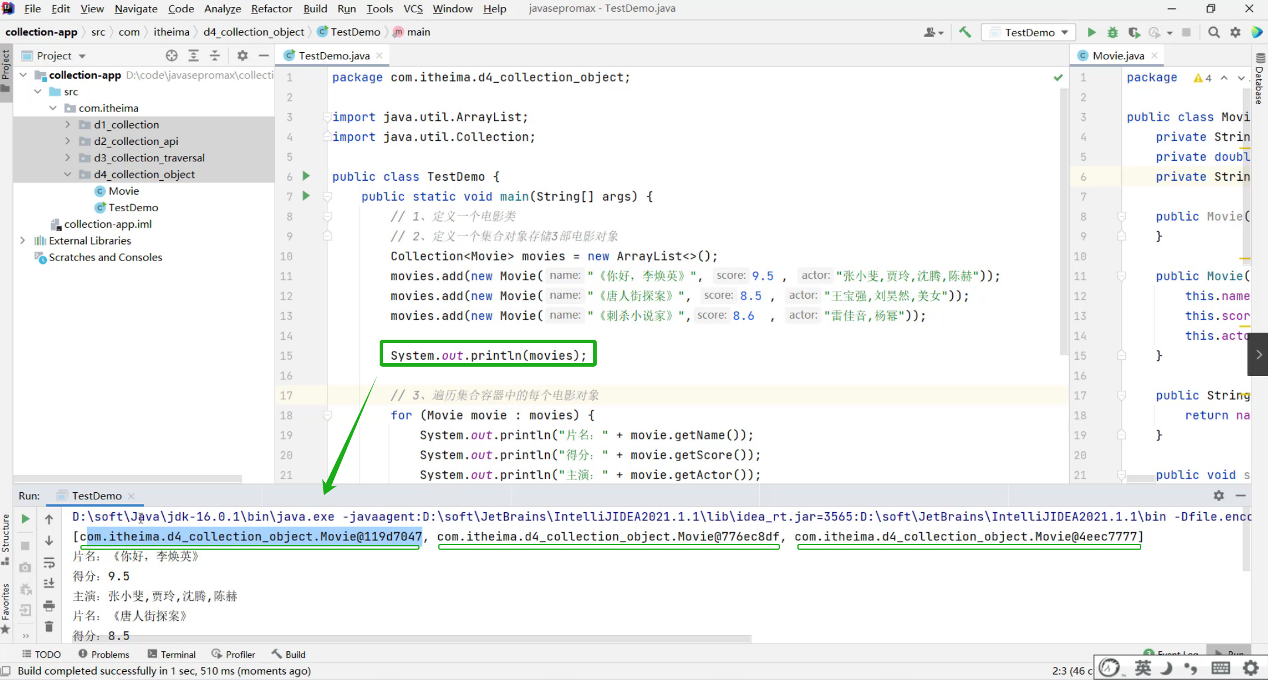
Task: Click the Clear All trash icon in console
Action: click(49, 627)
